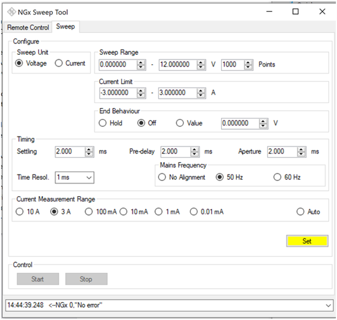The height and width of the screenshot is (320, 337).
Task: Click the Points field showing 1000
Action: pos(233,65)
